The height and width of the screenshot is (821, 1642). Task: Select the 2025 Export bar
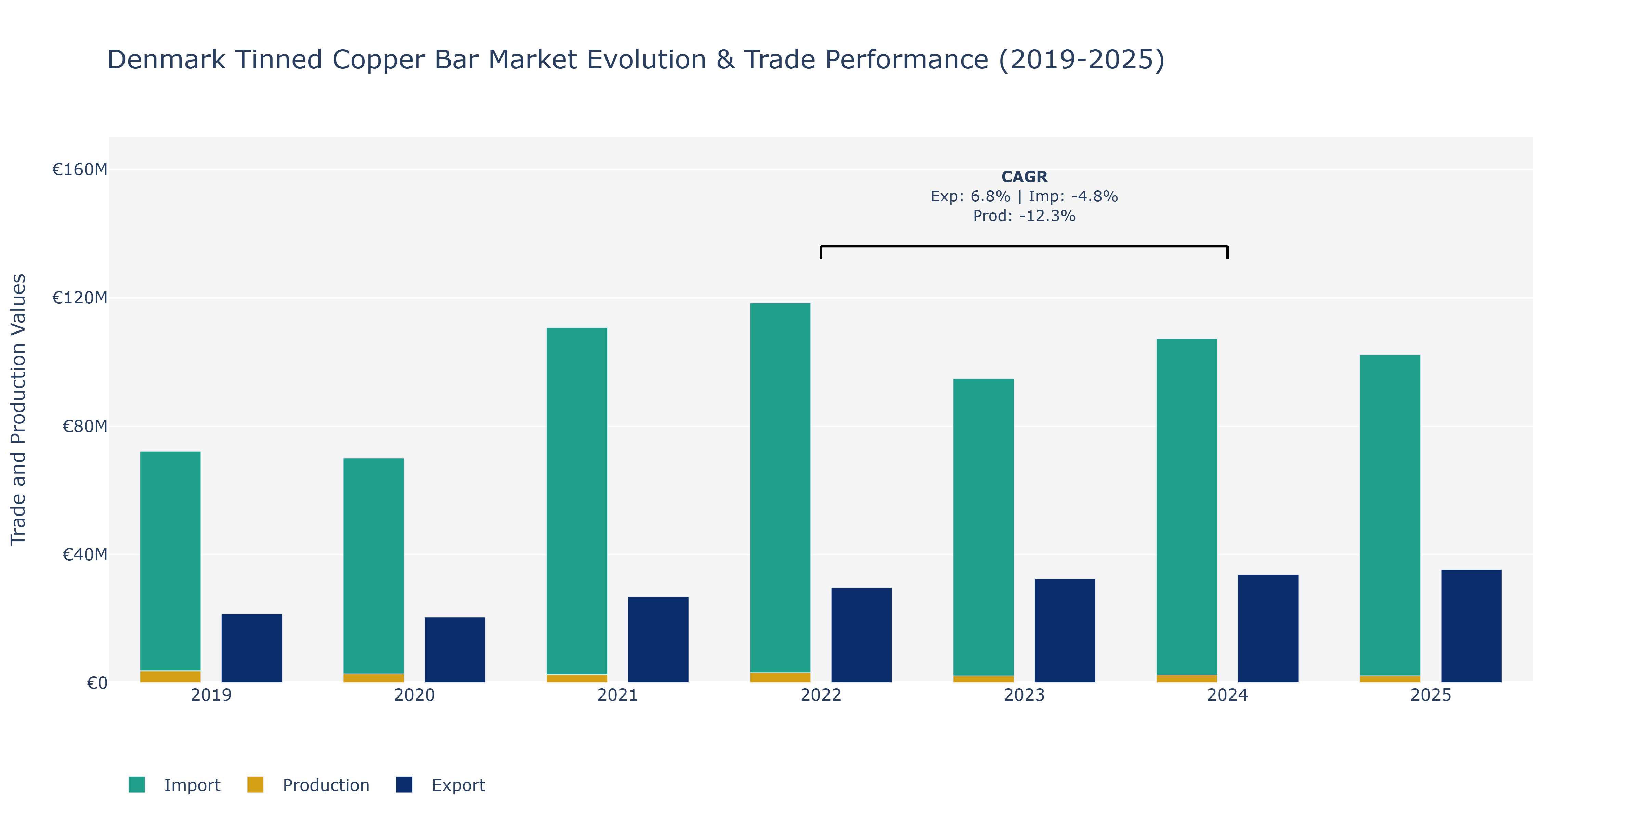click(1472, 626)
